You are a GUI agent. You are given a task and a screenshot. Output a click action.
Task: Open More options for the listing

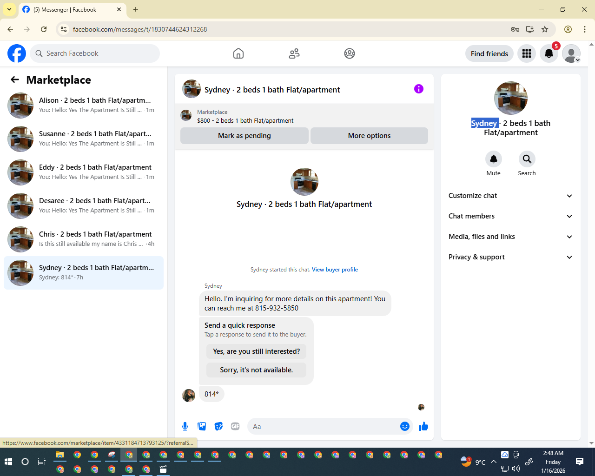pyautogui.click(x=370, y=136)
